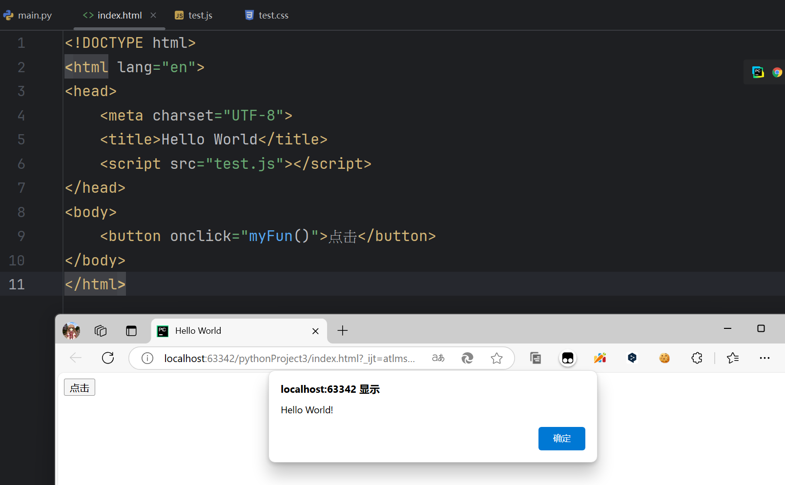Open the favorites list icon
Viewport: 785px width, 485px height.
[733, 358]
